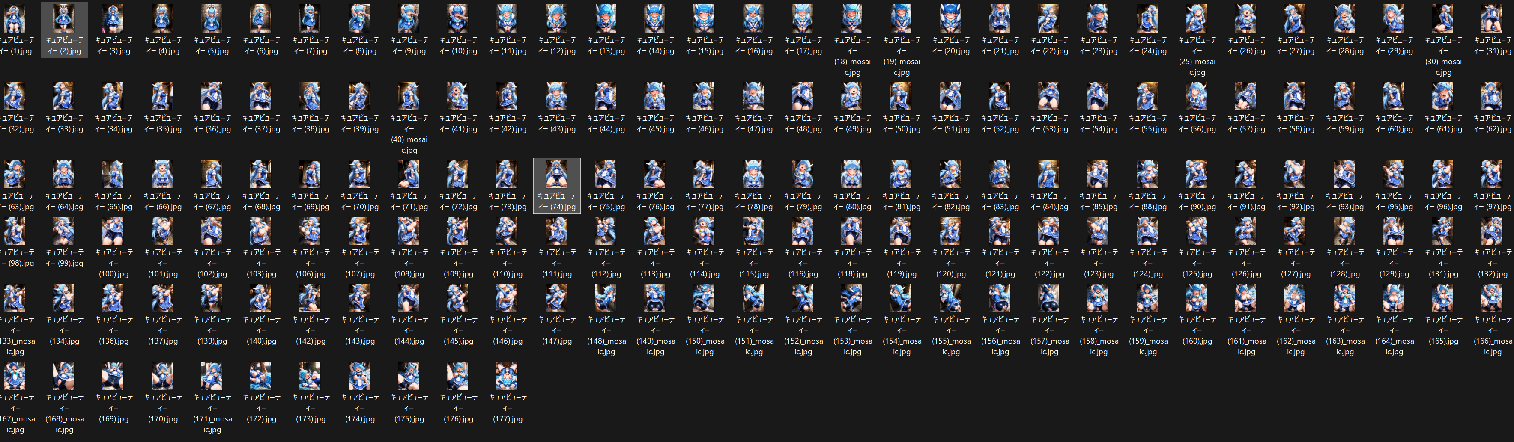Image resolution: width=1514 pixels, height=442 pixels.
Task: Choose the thumbnail of (125).jpg
Action: (x=1197, y=231)
